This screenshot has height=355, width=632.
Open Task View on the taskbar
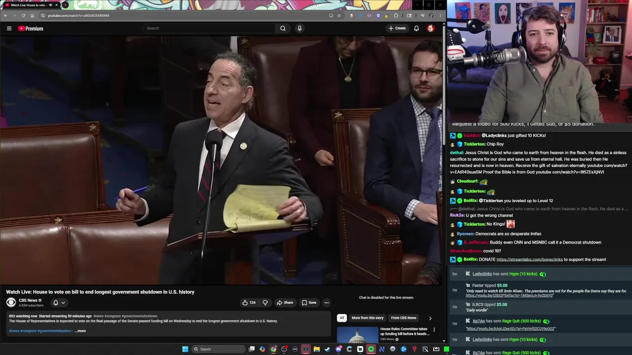tap(251, 349)
